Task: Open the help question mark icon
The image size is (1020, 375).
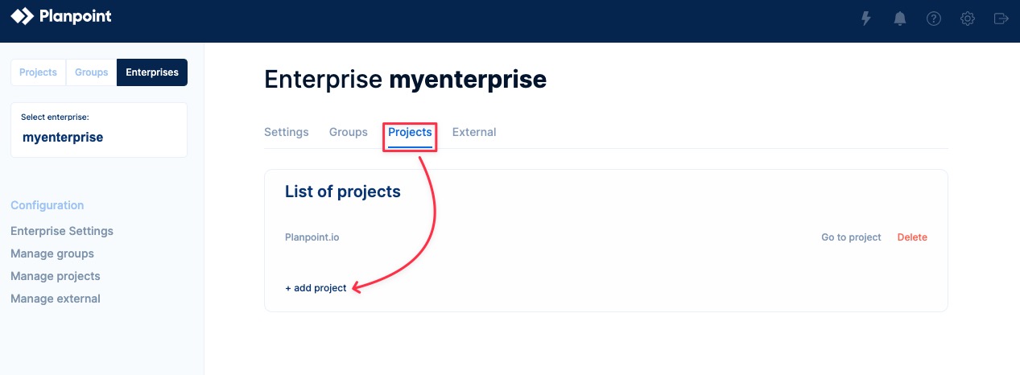Action: pyautogui.click(x=934, y=19)
